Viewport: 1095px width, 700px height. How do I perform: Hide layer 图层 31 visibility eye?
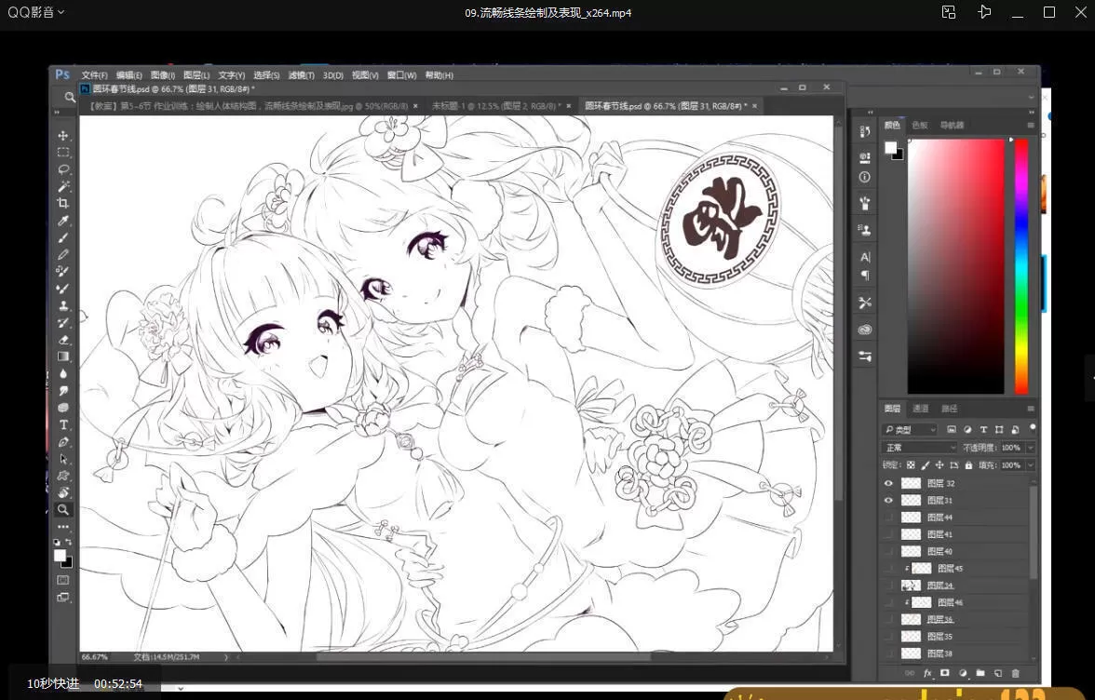pos(888,501)
